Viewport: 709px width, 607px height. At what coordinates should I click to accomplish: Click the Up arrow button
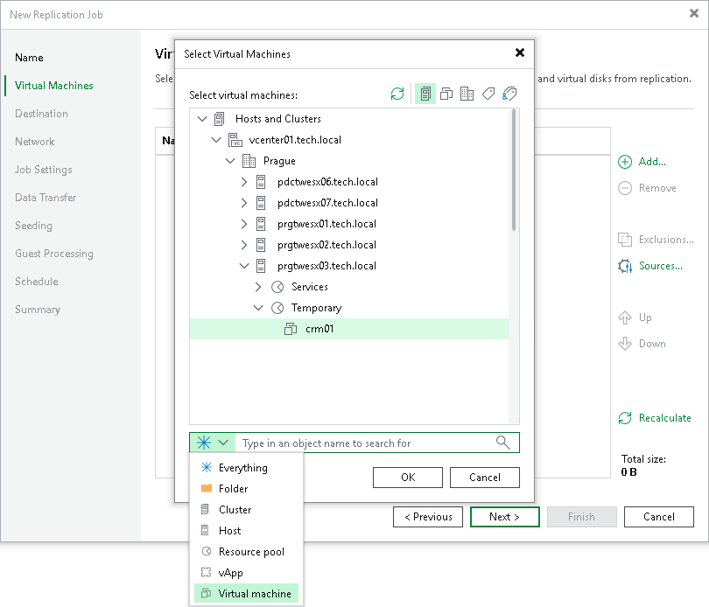pyautogui.click(x=635, y=317)
